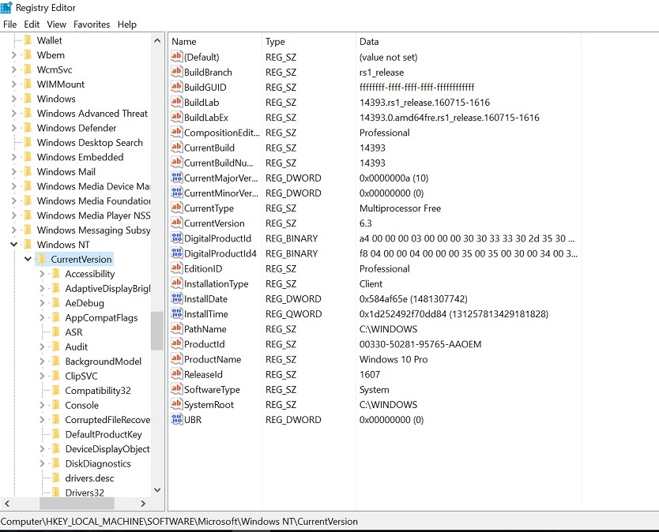Click the folder icon beside DefaultProductKey
The width and height of the screenshot is (659, 532).
pos(56,434)
